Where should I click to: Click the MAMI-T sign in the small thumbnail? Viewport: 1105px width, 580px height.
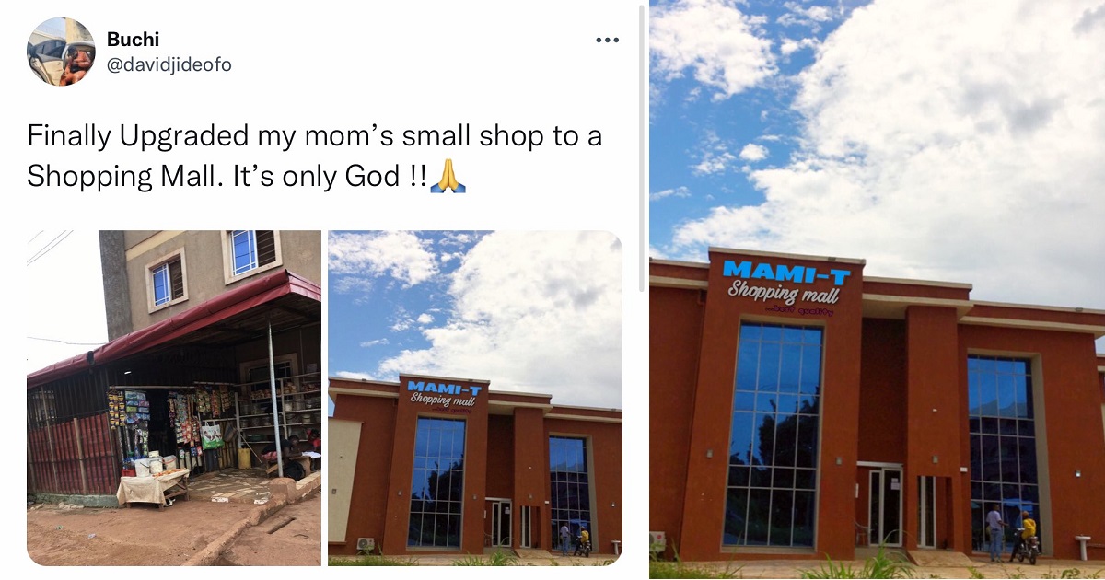point(444,389)
